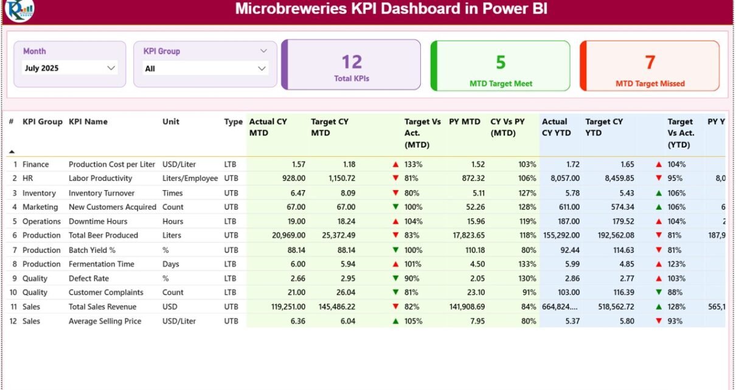The image size is (736, 390).
Task: Click the MTD Target Missed card
Action: pos(650,66)
